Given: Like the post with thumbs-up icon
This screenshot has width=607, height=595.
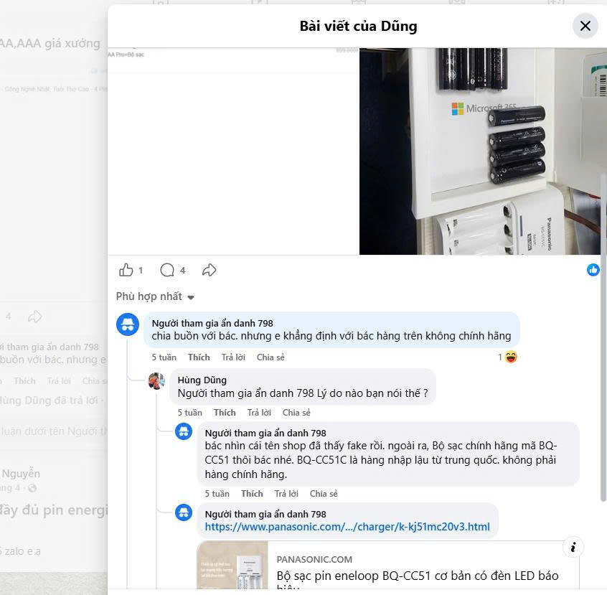Looking at the screenshot, I should click(126, 270).
